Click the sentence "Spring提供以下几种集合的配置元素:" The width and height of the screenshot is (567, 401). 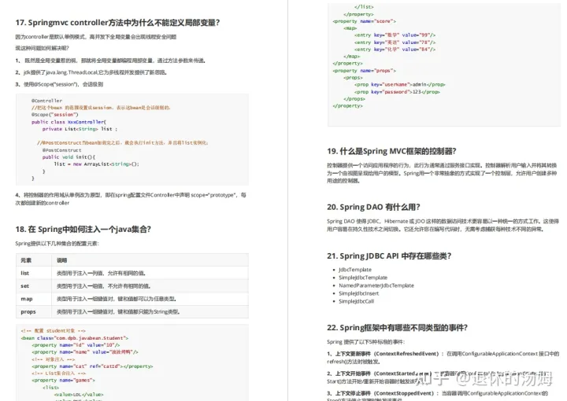(57, 244)
